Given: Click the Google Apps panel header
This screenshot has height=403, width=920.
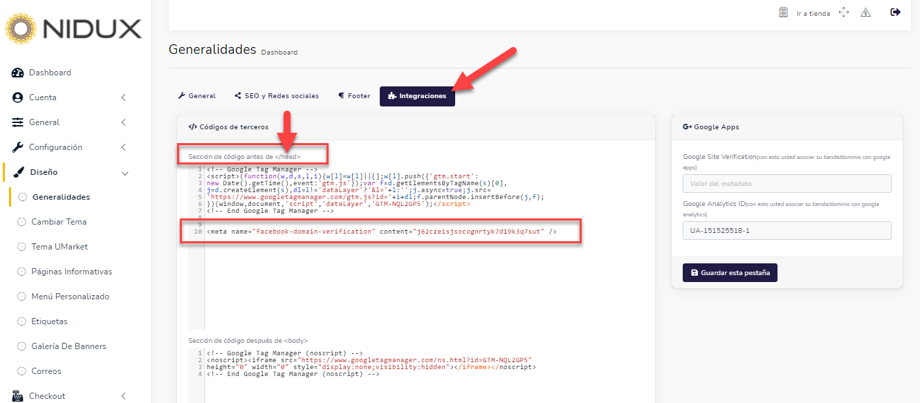Looking at the screenshot, I should tap(711, 127).
